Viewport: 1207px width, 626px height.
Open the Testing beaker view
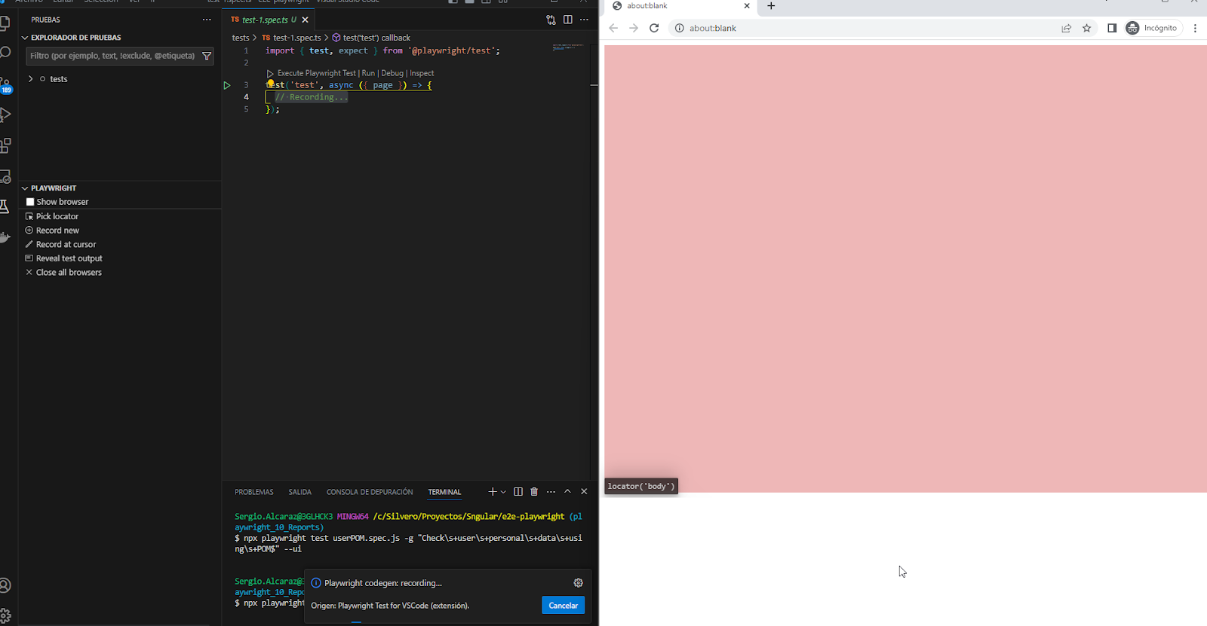[x=5, y=207]
